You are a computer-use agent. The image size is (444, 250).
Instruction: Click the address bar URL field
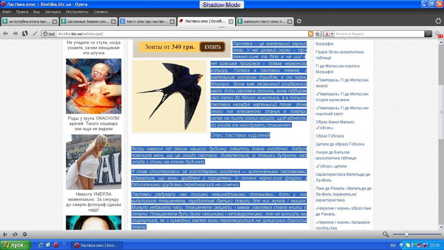[181, 34]
